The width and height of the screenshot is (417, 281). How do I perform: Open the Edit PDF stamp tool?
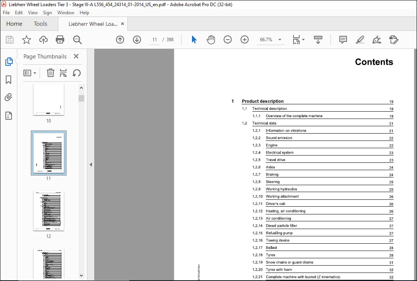click(394, 40)
